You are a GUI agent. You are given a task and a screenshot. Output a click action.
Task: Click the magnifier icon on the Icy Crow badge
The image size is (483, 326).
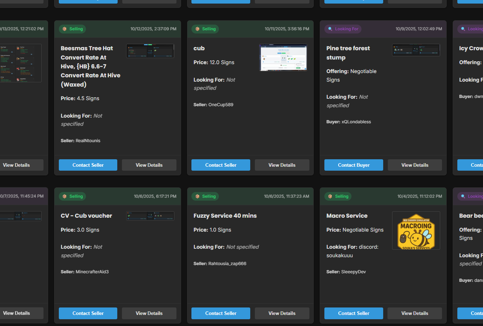point(463,29)
